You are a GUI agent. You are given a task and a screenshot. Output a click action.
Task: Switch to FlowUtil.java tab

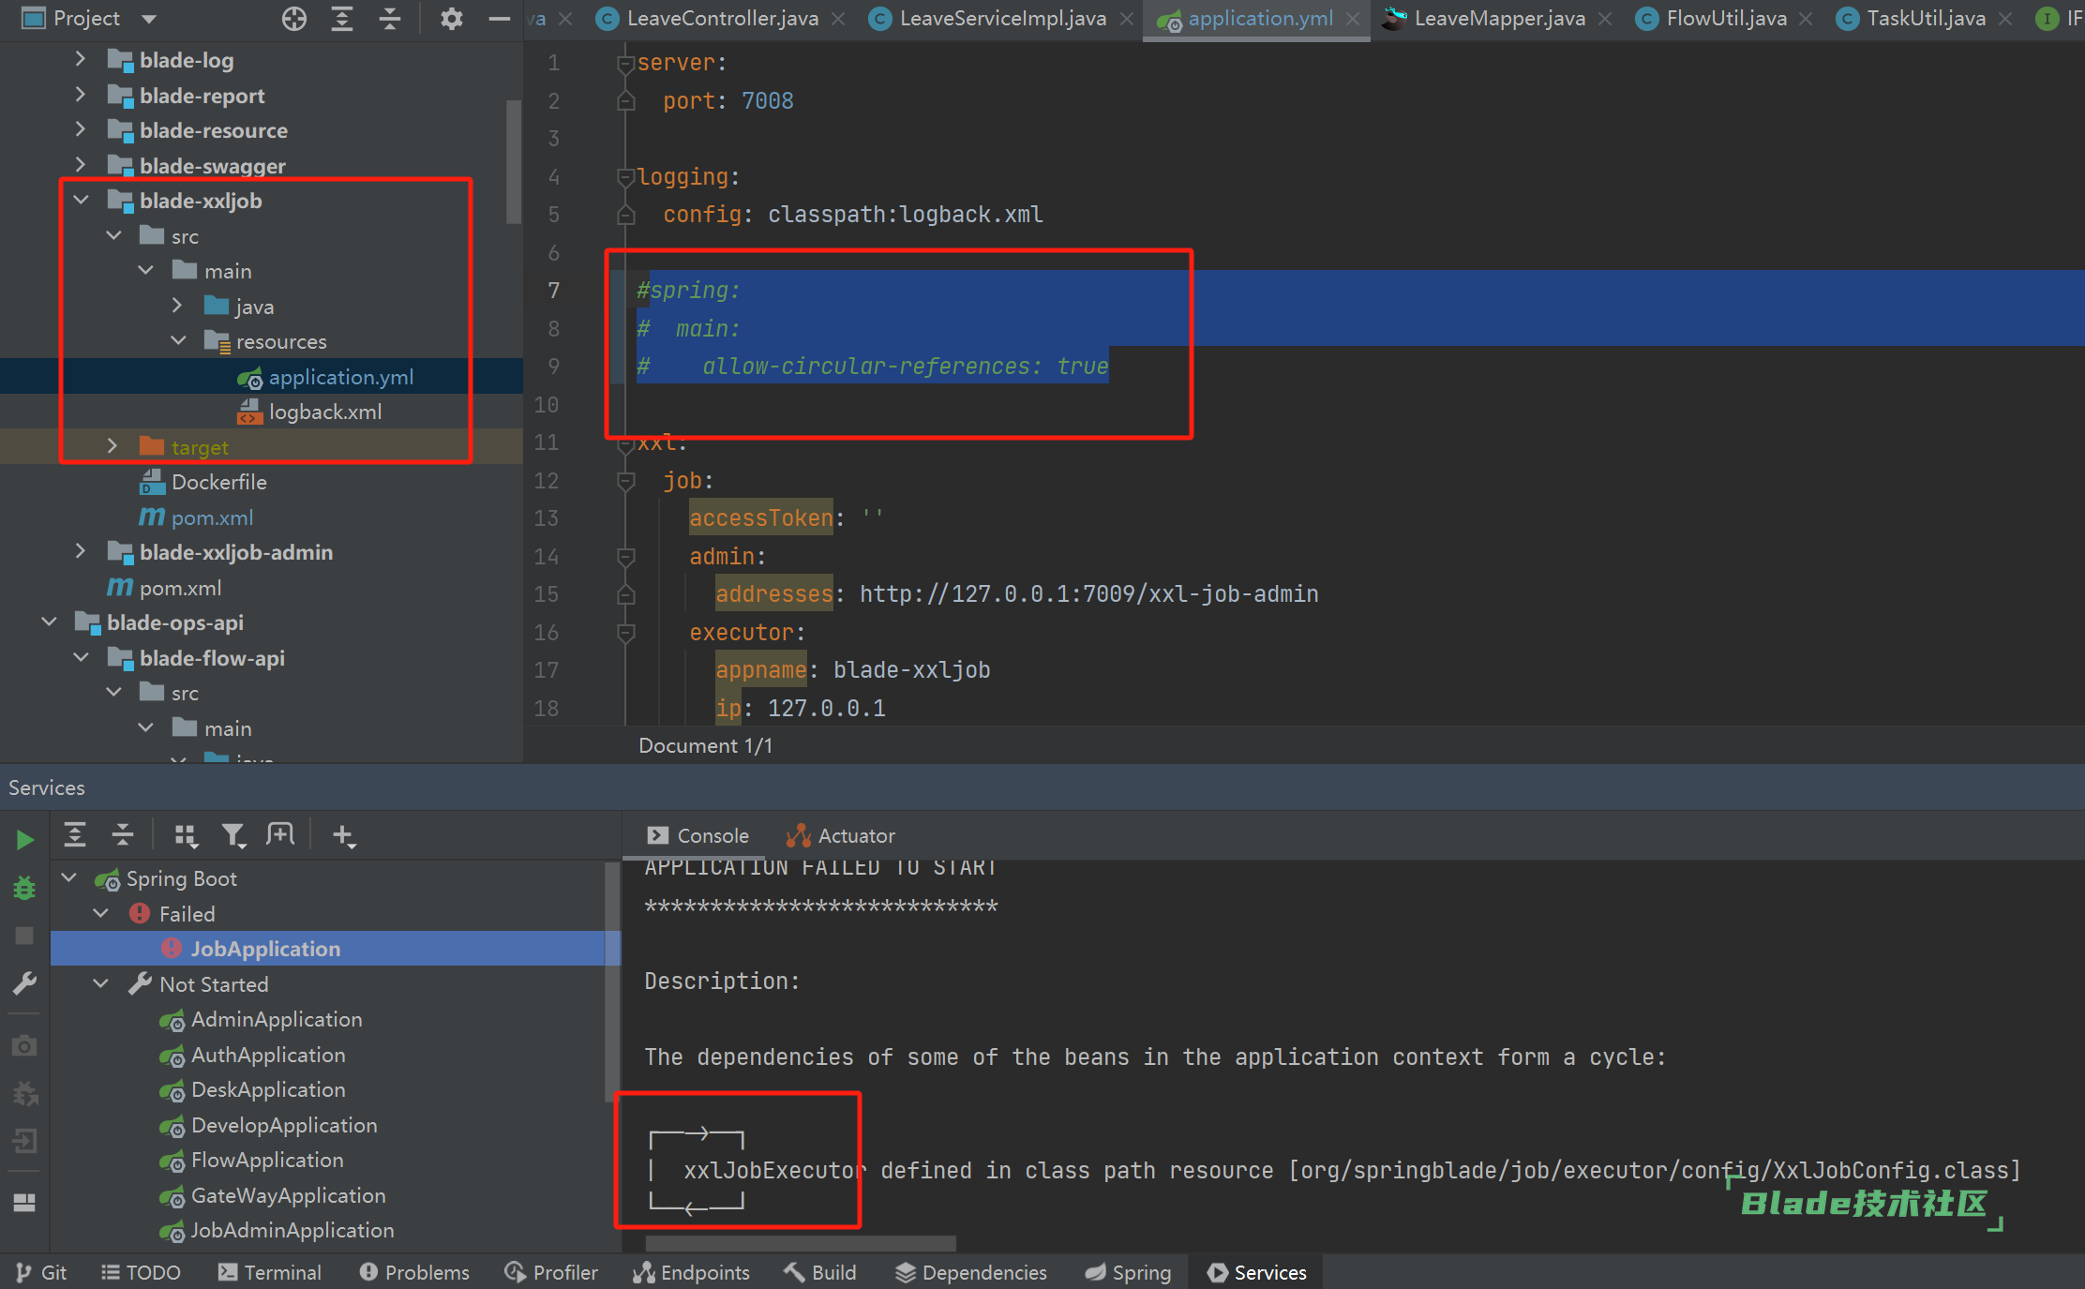coord(1725,19)
